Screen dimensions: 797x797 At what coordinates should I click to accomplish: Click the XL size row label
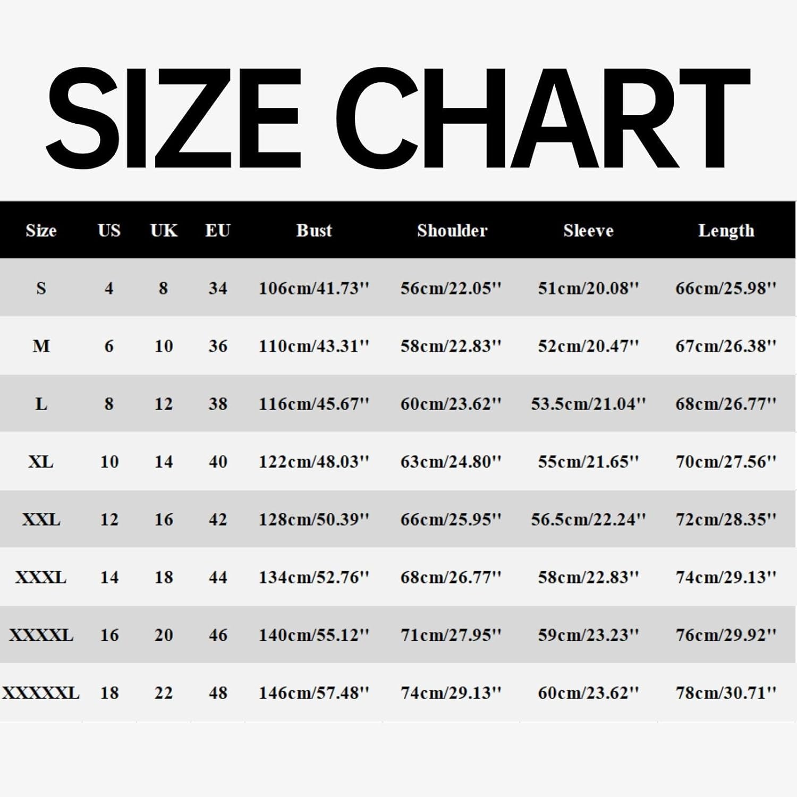pos(41,462)
